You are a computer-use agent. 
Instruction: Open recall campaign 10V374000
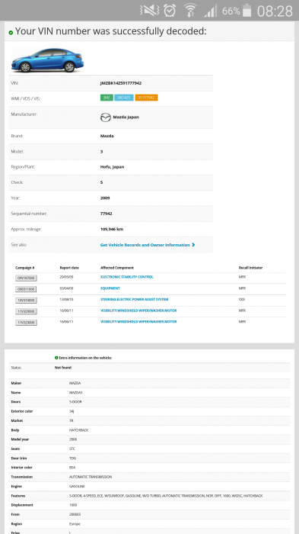26,301
